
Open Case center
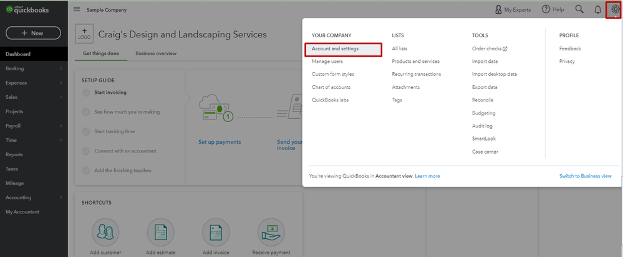485,152
